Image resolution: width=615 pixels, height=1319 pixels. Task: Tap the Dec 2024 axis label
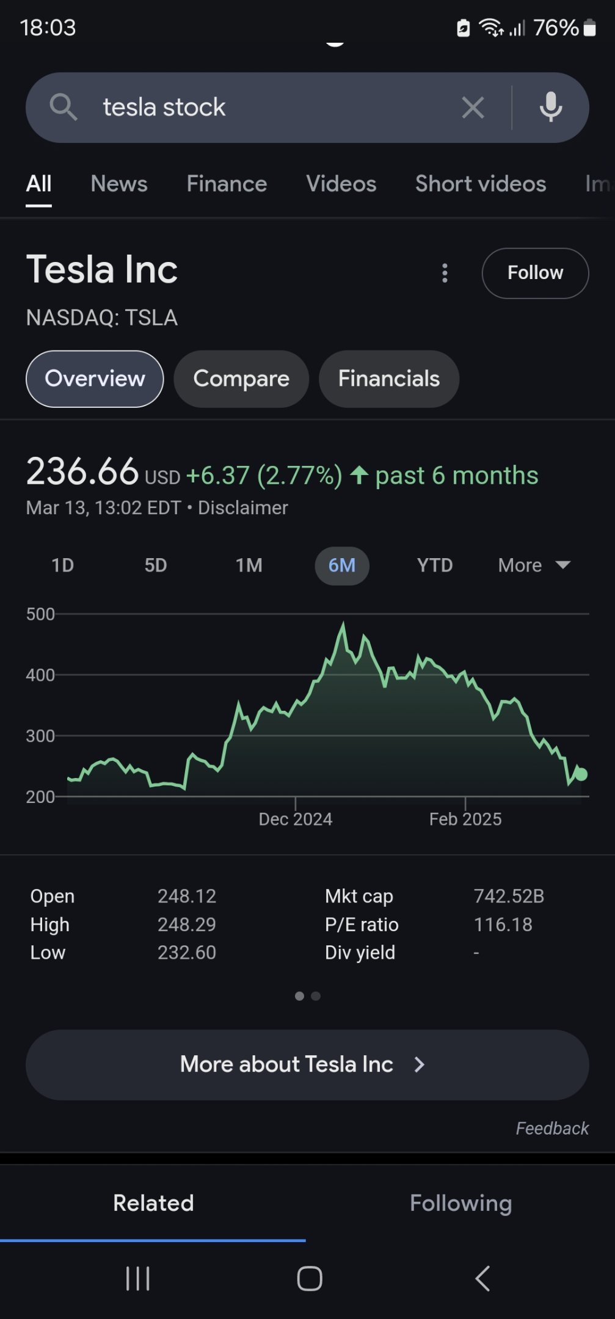click(296, 819)
